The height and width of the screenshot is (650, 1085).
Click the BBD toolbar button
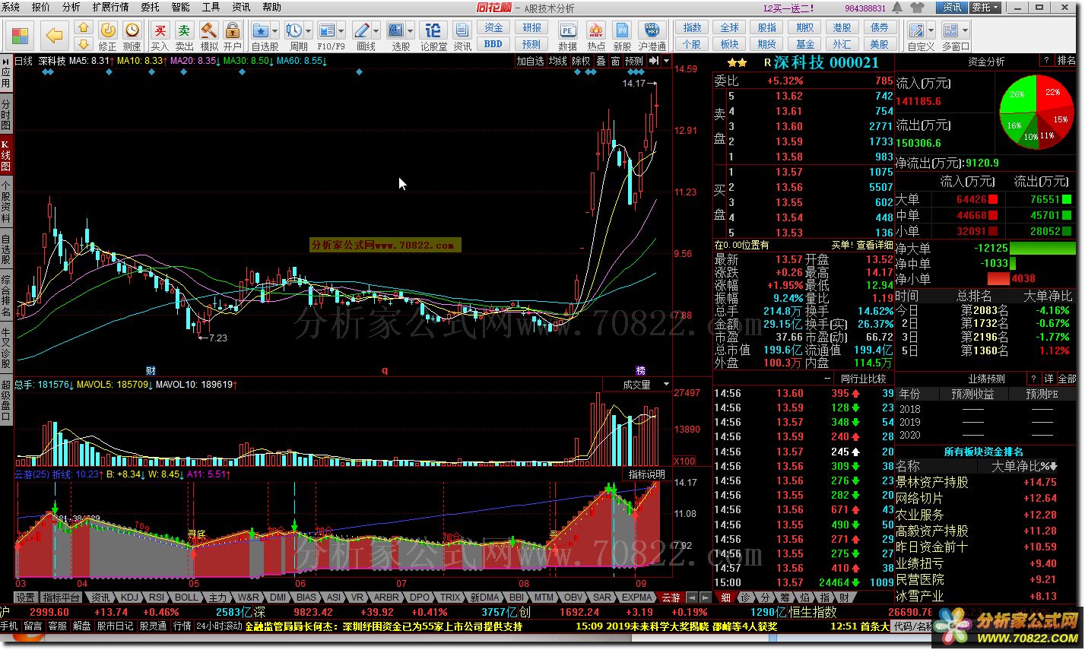point(493,44)
